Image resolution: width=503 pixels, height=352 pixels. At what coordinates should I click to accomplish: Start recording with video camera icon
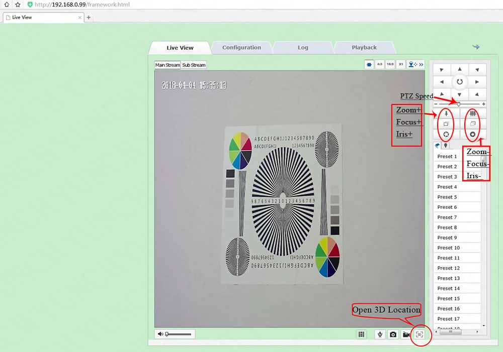tap(406, 334)
